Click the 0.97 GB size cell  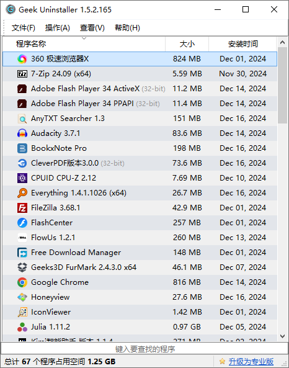click(x=187, y=327)
